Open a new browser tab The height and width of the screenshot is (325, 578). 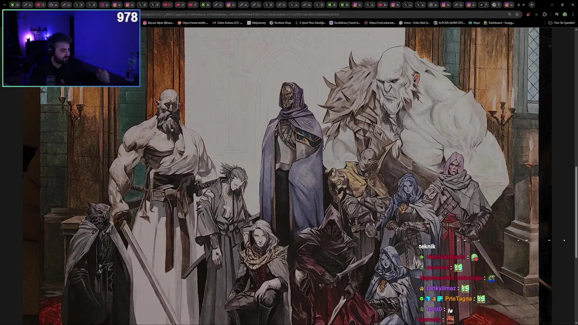point(531,5)
